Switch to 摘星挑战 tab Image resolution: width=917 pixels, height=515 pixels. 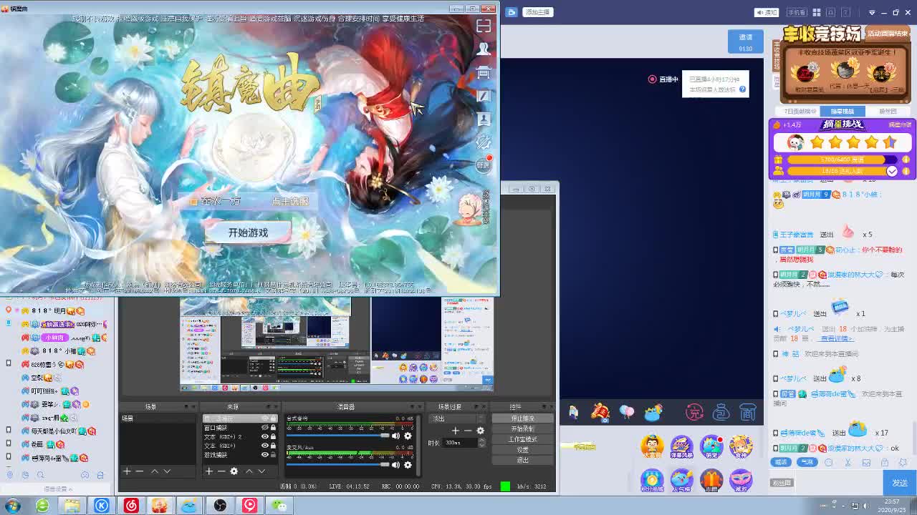tap(842, 112)
